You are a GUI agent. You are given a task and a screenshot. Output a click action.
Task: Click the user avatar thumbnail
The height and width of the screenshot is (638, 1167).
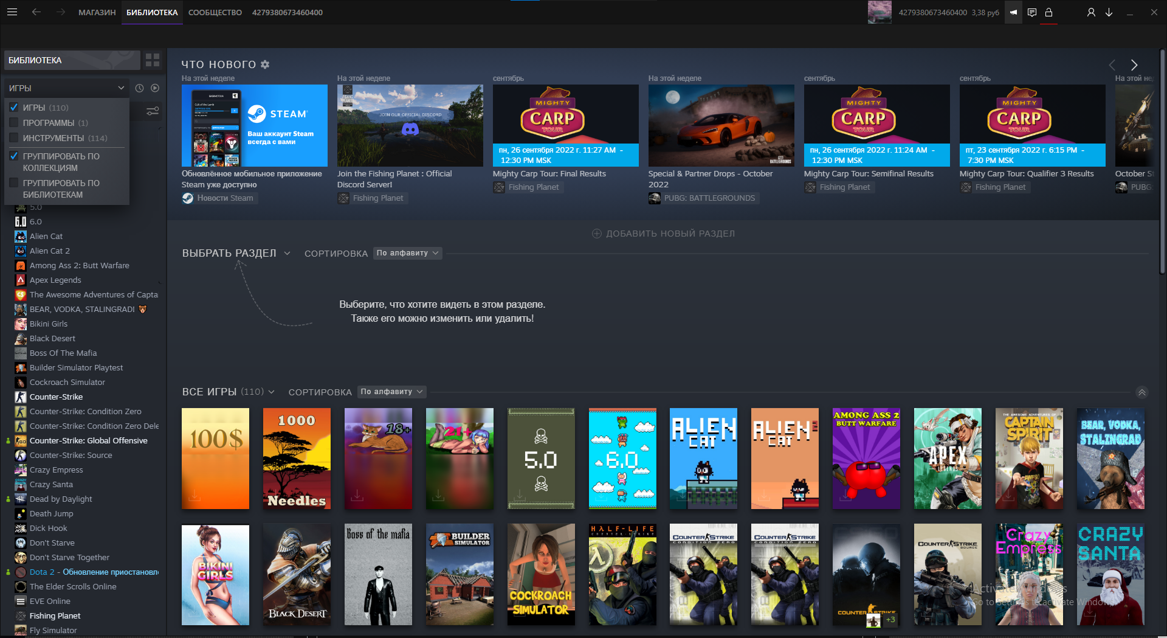(x=880, y=12)
